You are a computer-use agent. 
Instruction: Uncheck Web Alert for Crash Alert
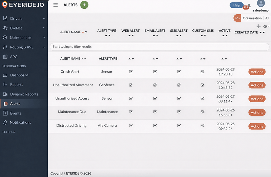point(131,72)
